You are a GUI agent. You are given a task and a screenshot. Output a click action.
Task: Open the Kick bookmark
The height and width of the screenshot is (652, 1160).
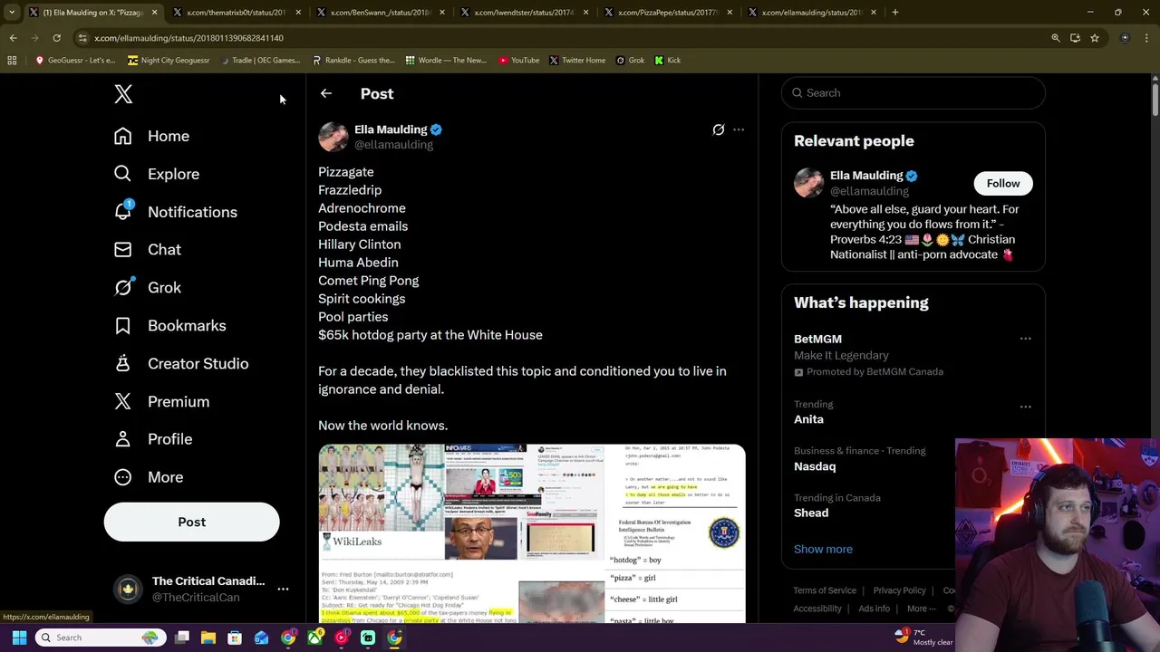click(667, 61)
